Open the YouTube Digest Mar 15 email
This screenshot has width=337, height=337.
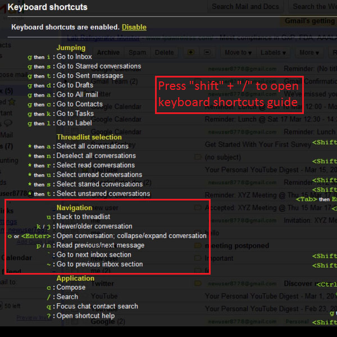tap(271, 170)
